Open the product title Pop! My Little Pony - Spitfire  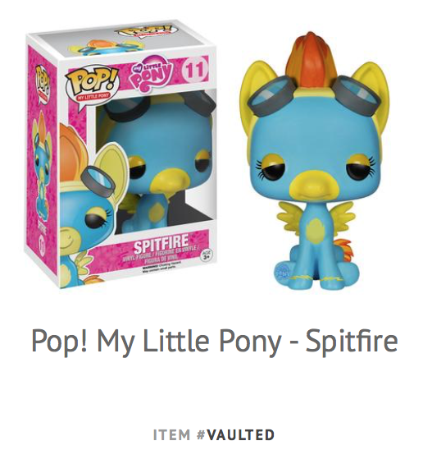point(214,341)
